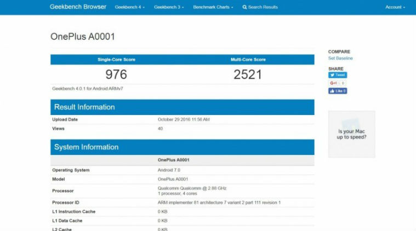
Task: Expand the Account menu
Action: click(x=395, y=7)
